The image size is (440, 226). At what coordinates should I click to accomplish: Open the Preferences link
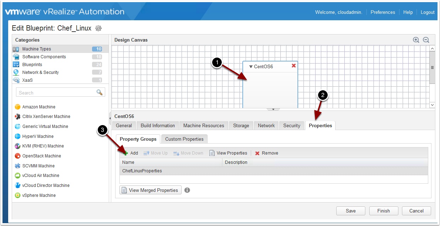383,12
